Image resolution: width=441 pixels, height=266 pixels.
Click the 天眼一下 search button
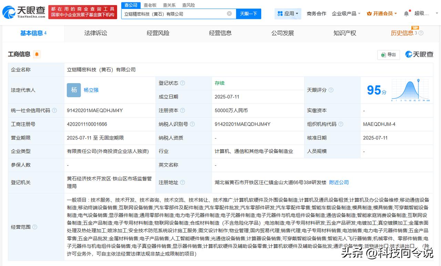tap(248, 14)
